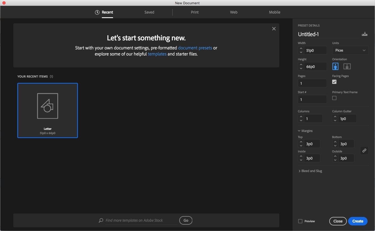Select the Letter recent item thumbnail

coord(48,110)
